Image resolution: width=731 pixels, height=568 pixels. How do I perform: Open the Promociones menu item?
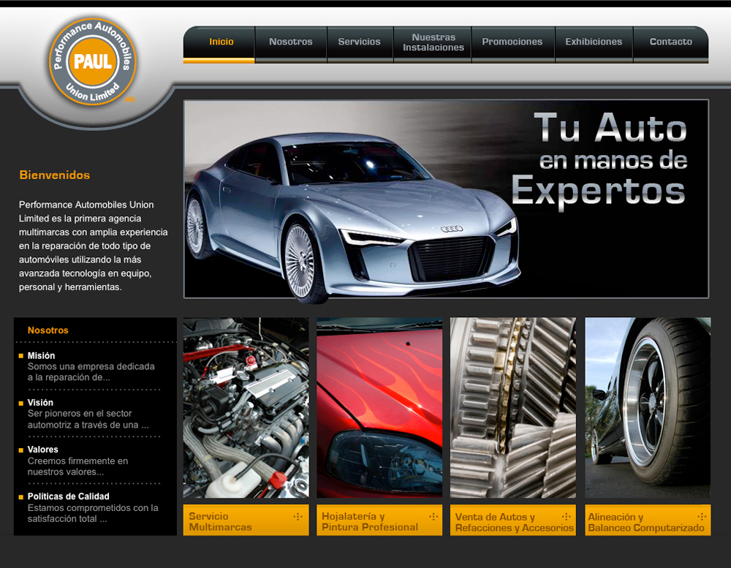point(513,45)
